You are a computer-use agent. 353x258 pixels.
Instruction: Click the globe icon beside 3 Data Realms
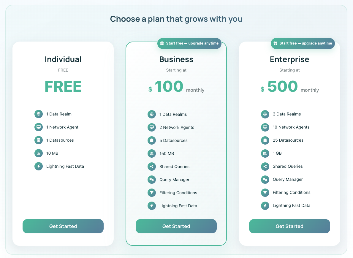pos(265,114)
